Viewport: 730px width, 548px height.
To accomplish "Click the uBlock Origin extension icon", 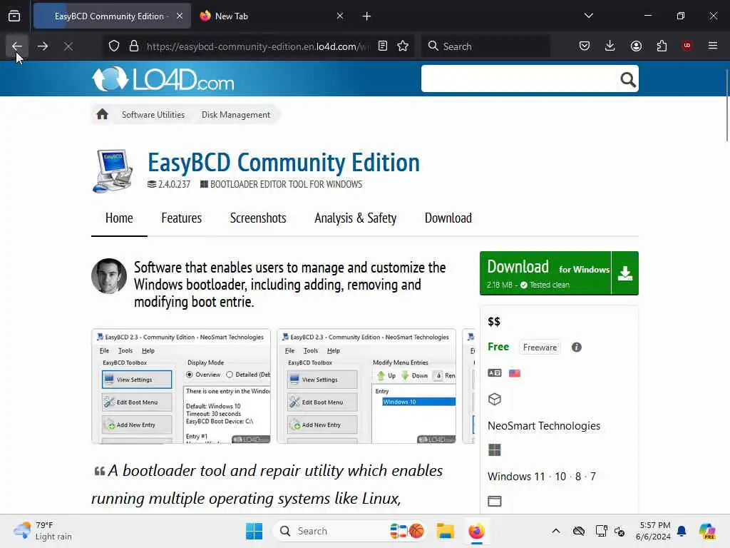I will [x=687, y=46].
